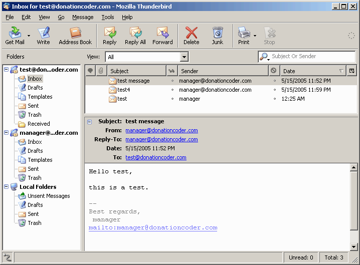This screenshot has height=265, width=360.
Task: Open the View menu
Action: point(44,17)
